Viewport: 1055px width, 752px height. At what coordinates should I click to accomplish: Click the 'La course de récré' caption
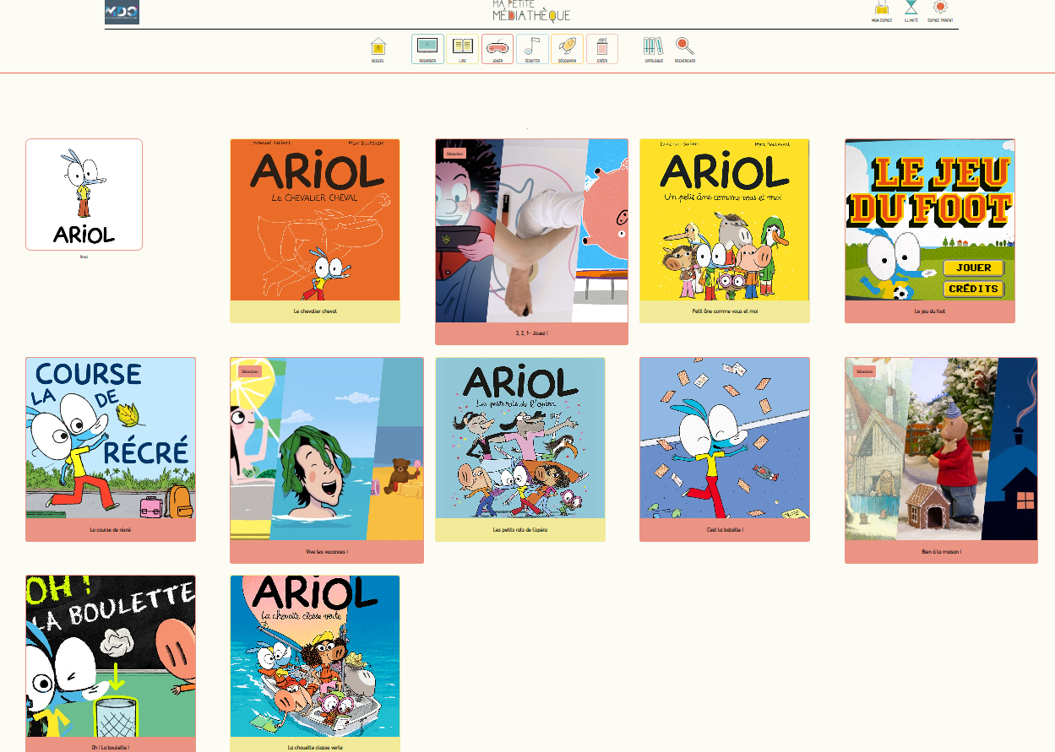[111, 530]
